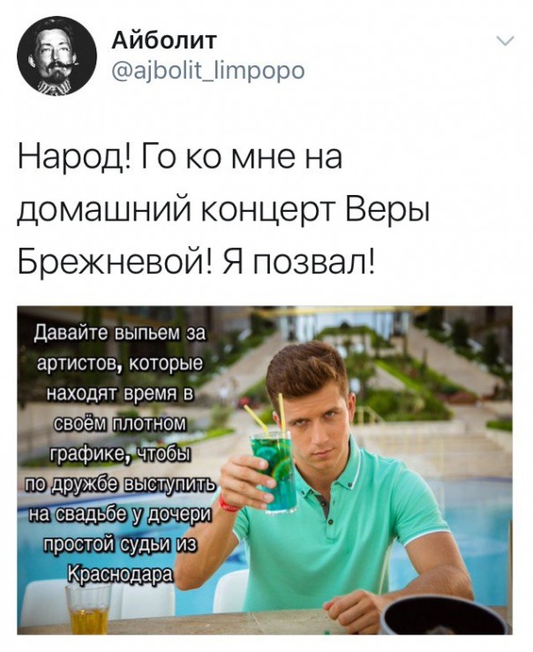The image size is (533, 652).
Task: Expand the tweet options chevron
Action: click(506, 41)
